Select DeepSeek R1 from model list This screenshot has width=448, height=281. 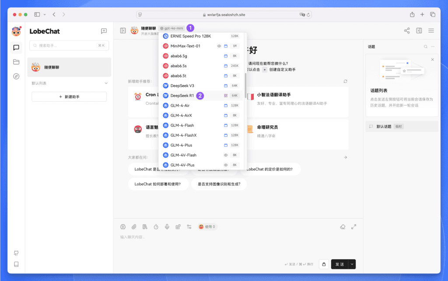[182, 95]
